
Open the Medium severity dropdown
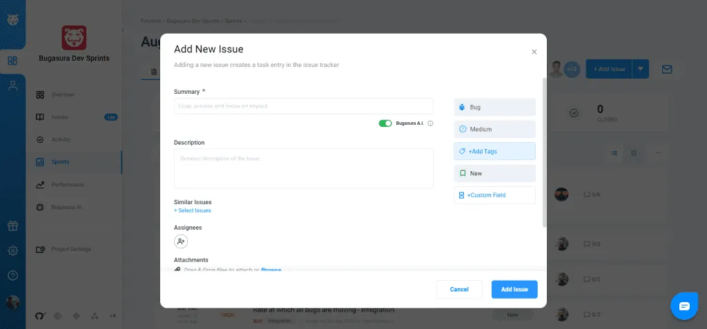[x=494, y=130]
